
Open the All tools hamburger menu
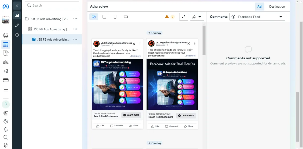click(6, 90)
